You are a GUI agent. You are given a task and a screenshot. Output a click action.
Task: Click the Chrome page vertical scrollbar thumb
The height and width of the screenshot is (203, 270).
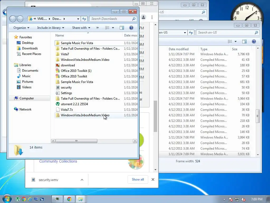pos(155,116)
